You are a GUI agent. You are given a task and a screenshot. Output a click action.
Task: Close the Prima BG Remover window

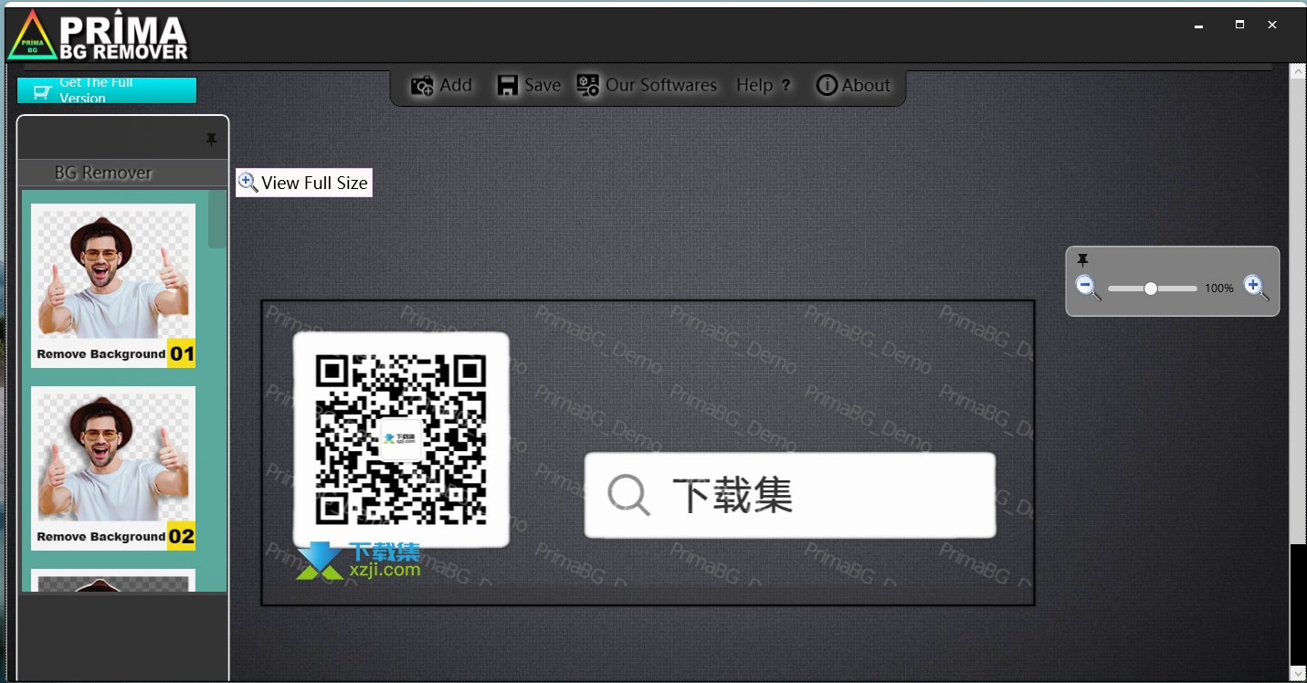coord(1272,26)
